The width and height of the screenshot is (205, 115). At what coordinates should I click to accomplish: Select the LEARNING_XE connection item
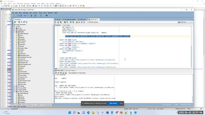(21, 30)
